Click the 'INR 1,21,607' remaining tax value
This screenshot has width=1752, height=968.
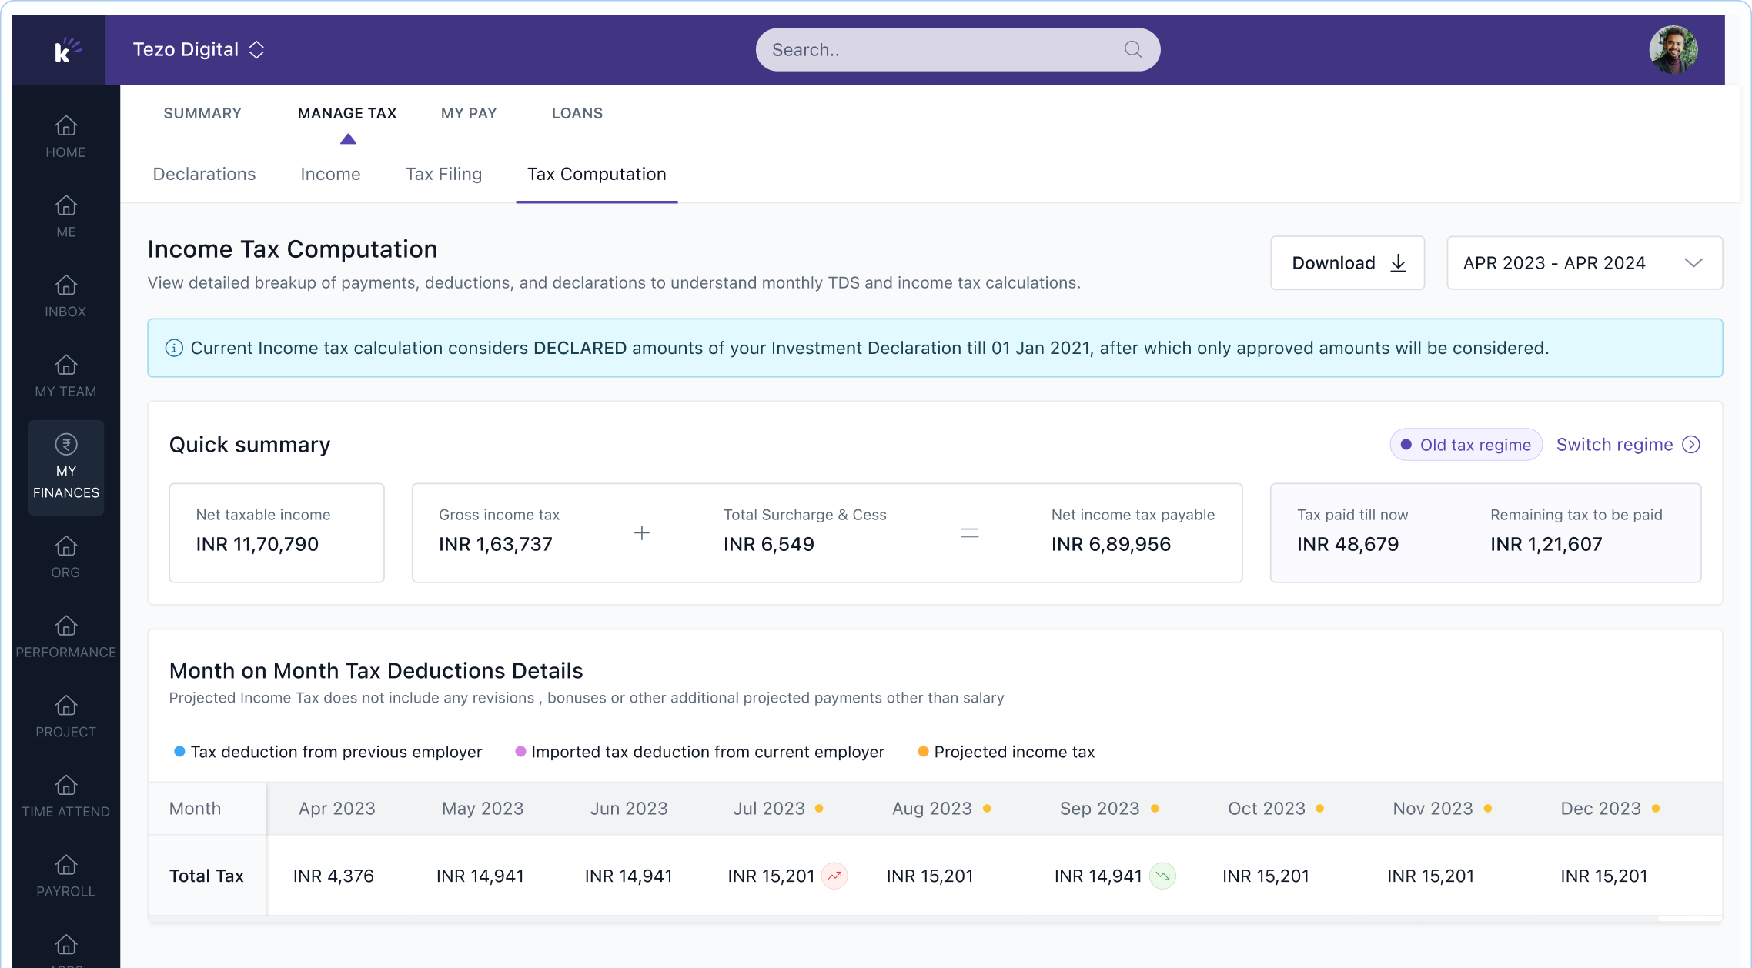pyautogui.click(x=1546, y=544)
